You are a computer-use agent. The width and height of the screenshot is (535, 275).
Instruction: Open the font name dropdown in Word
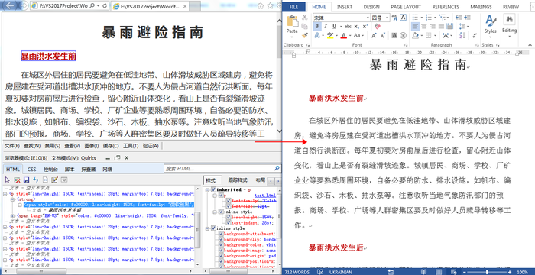[368, 18]
